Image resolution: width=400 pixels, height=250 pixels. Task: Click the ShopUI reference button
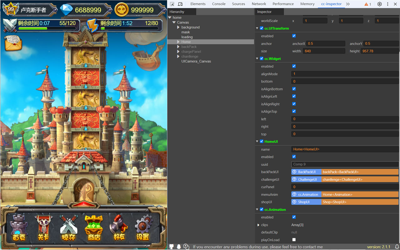coord(306,202)
